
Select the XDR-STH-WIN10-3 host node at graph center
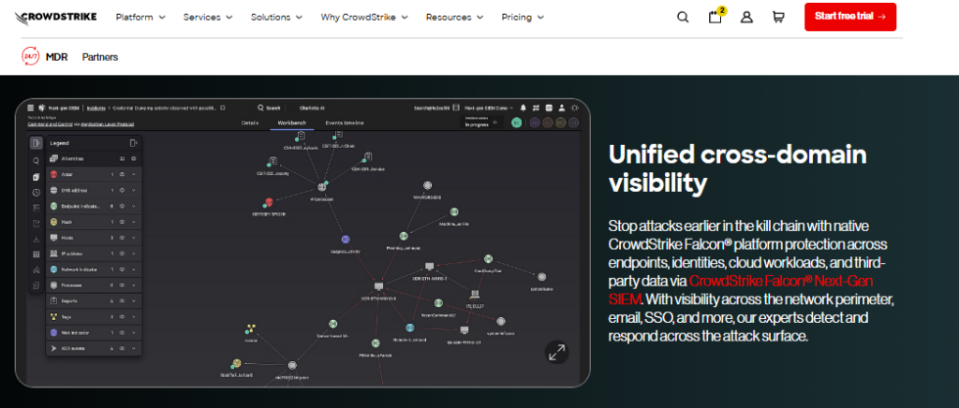coord(378,285)
